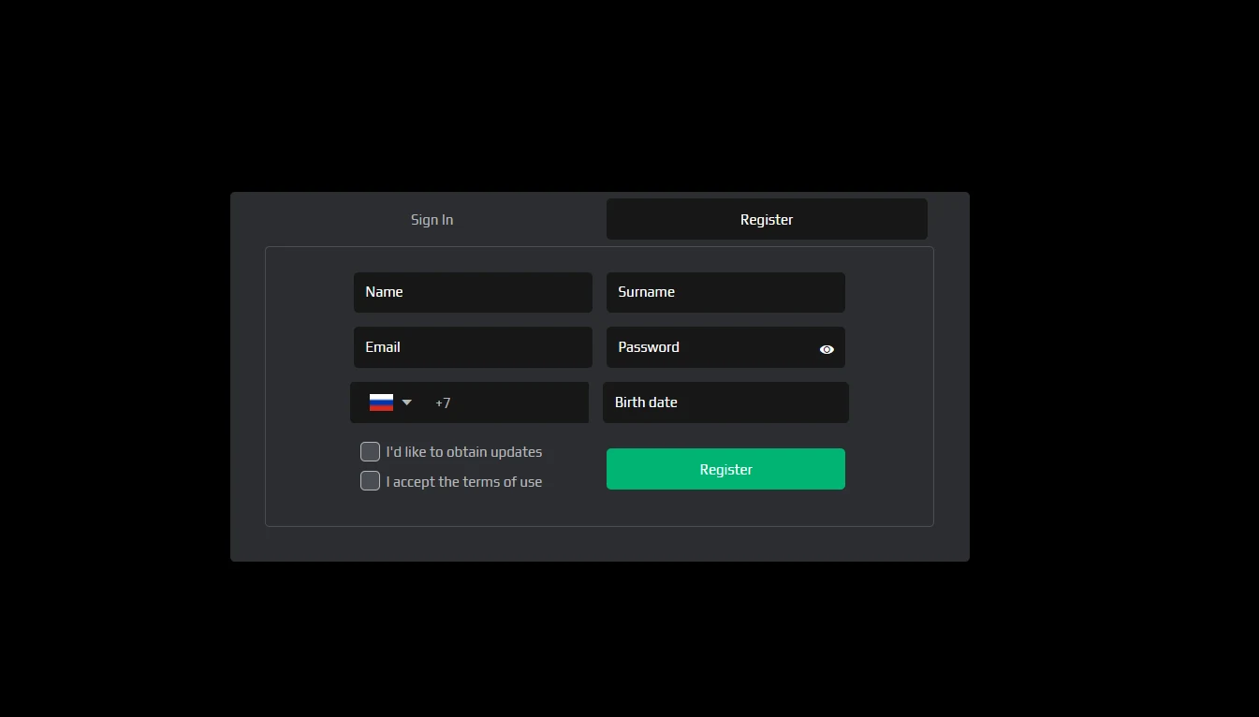Click into the Email field
The image size is (1259, 717).
(x=473, y=347)
